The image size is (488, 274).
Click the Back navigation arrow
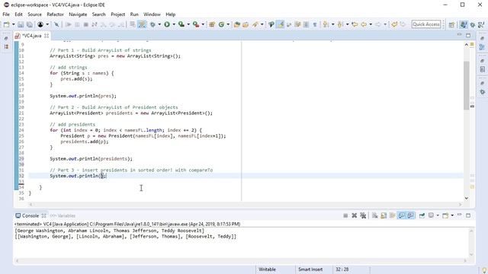coord(364,24)
